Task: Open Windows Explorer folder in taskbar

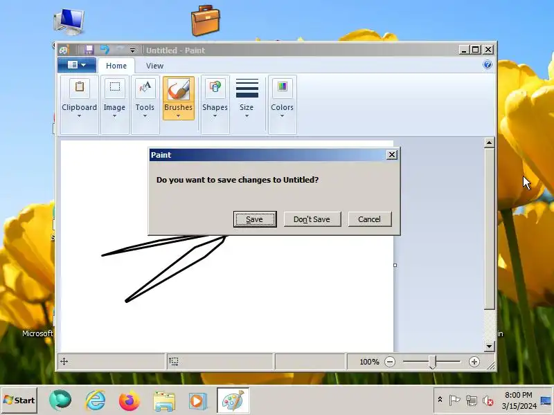Action: (x=164, y=401)
